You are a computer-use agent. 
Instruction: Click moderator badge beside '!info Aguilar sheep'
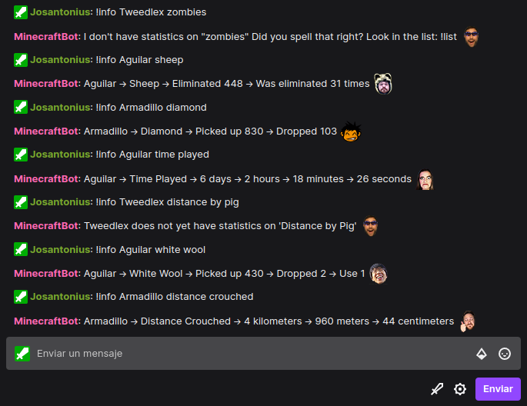tap(21, 60)
